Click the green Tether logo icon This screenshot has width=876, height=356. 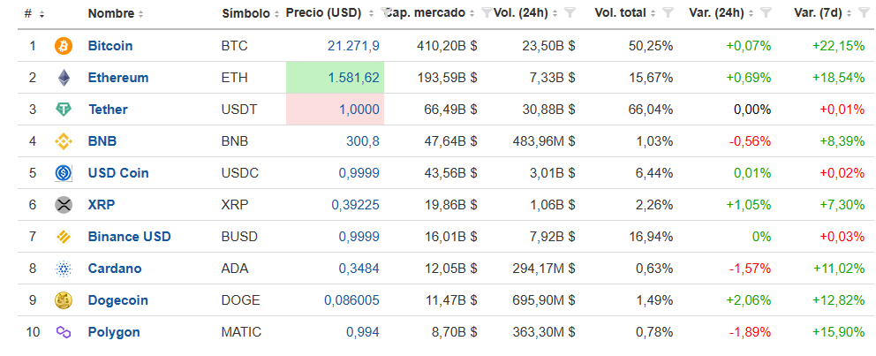coord(63,110)
